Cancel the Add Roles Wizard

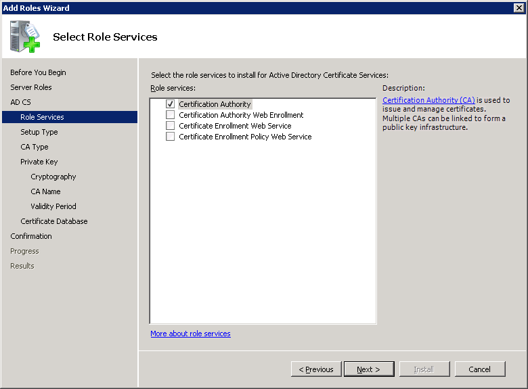click(x=480, y=369)
